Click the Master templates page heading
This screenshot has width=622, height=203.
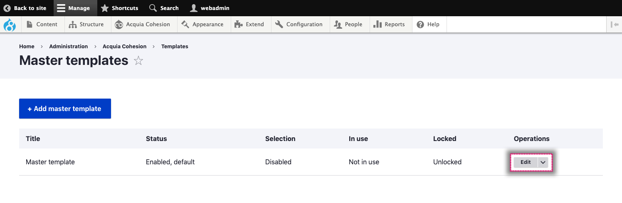[x=74, y=60]
